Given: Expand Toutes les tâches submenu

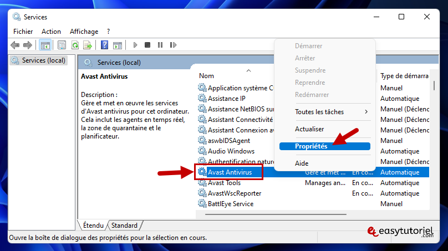Looking at the screenshot, I should (324, 112).
